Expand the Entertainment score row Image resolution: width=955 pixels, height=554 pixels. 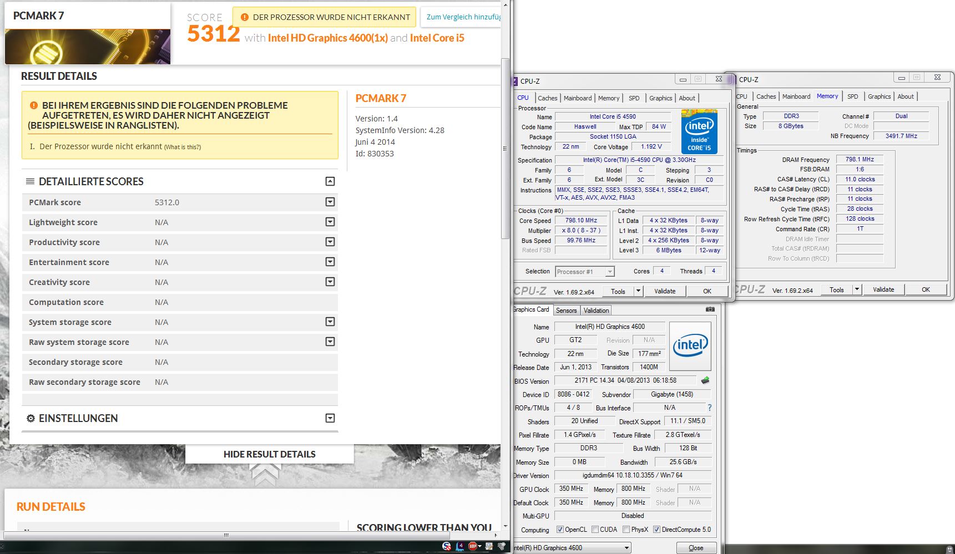pyautogui.click(x=330, y=262)
